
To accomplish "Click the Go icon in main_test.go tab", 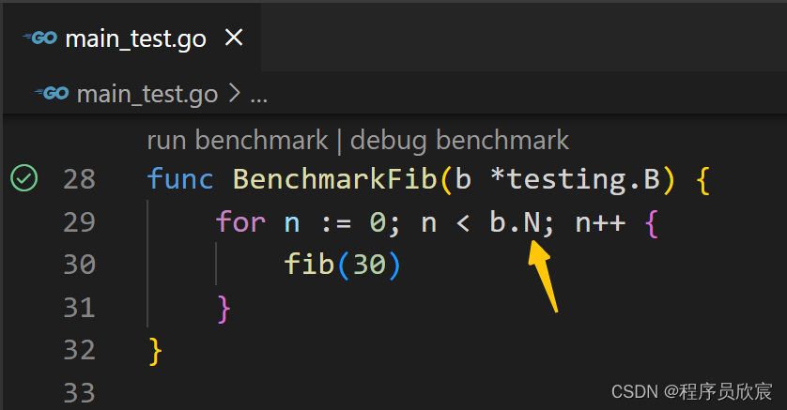I will click(x=40, y=38).
